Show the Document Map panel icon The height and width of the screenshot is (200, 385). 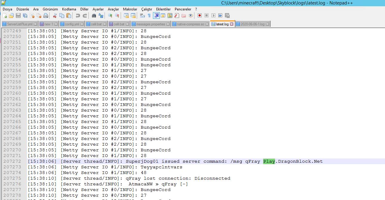tap(170, 16)
